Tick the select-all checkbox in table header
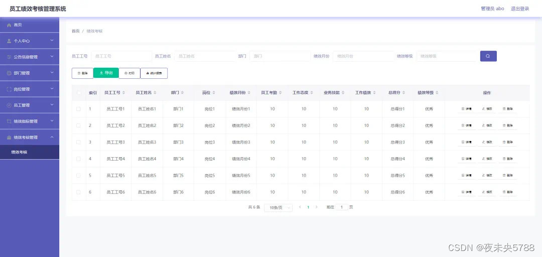The width and height of the screenshot is (542, 257). (79, 93)
